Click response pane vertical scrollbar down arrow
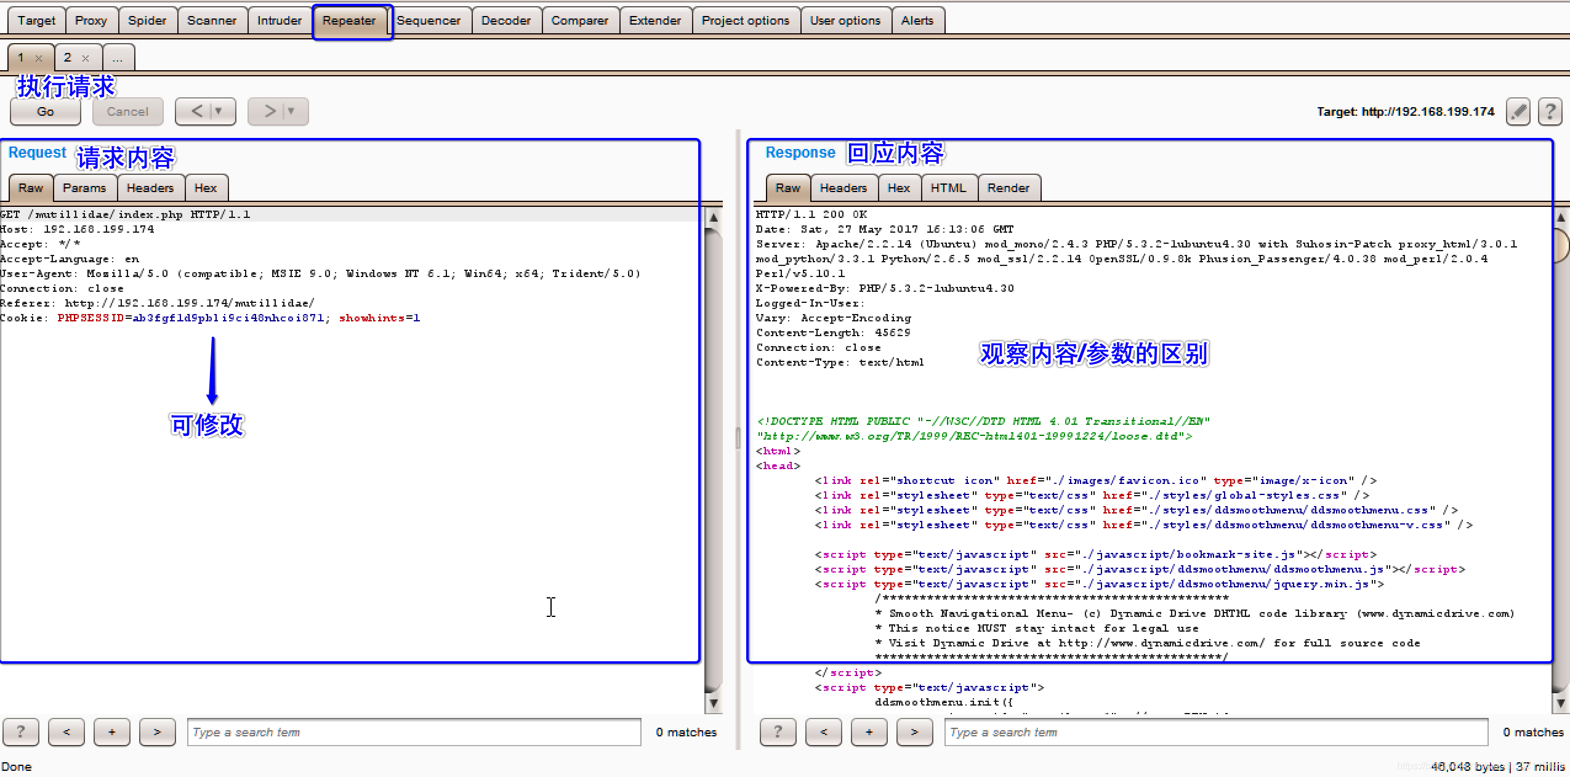This screenshot has width=1570, height=777. coord(1561,703)
